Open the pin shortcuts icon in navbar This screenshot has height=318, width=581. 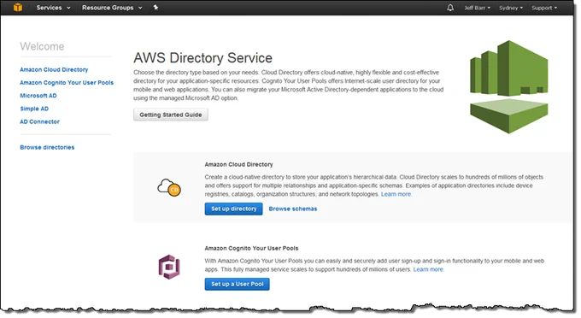(156, 8)
